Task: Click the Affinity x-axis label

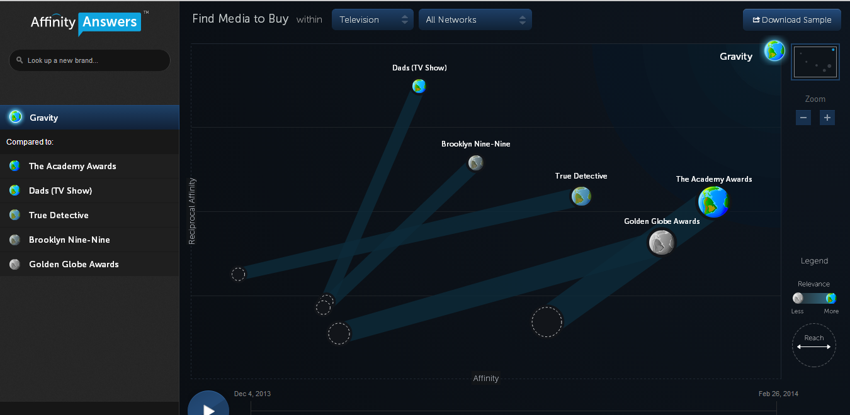Action: [x=486, y=379]
